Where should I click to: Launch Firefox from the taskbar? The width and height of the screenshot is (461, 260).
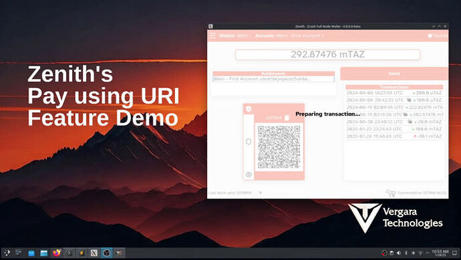point(56,253)
